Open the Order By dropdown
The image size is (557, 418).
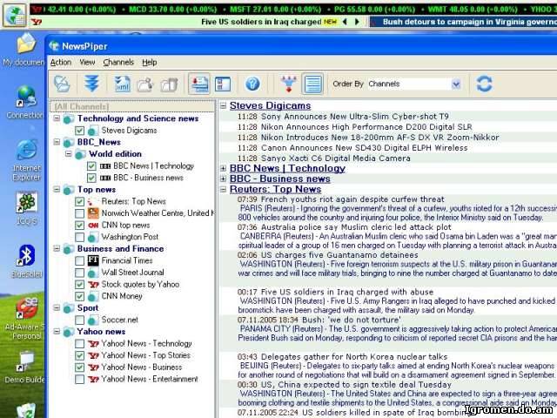[x=456, y=84]
